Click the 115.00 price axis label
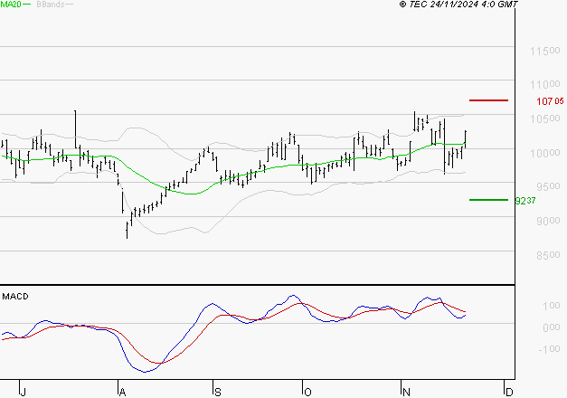Viewport: 567px width, 398px height. coord(545,51)
